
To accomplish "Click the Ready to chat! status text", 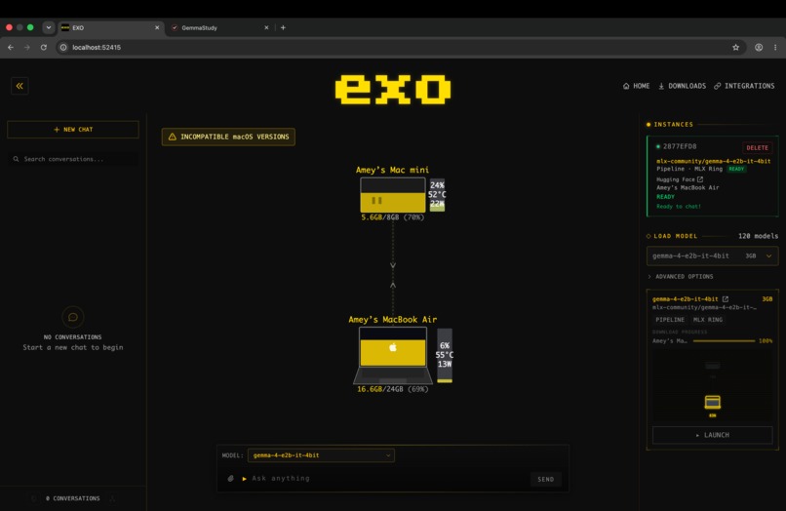I will coord(679,206).
